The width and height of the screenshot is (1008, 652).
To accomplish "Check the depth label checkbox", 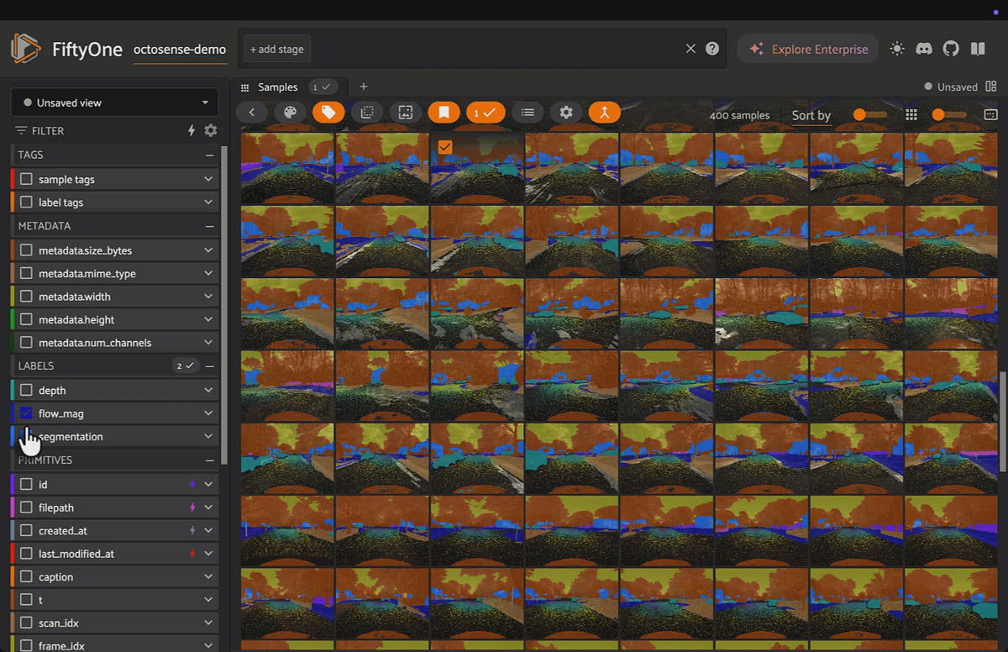I will (26, 390).
